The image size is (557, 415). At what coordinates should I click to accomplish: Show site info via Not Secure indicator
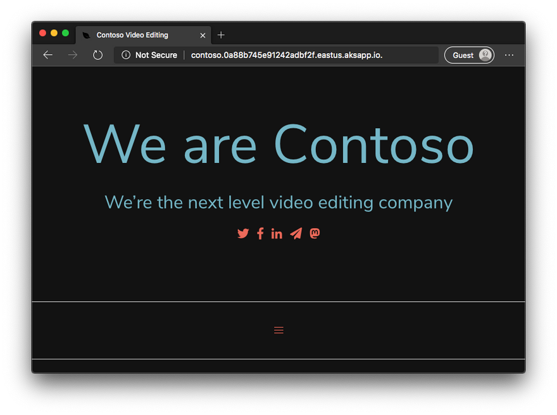[x=149, y=55]
